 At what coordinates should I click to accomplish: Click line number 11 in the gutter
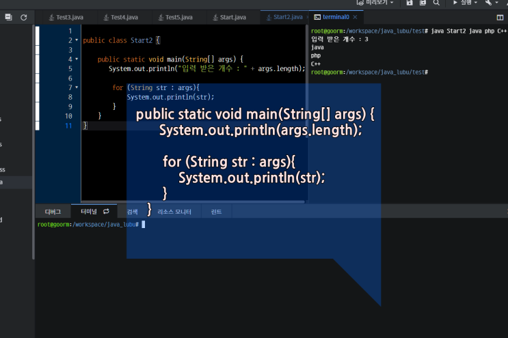[68, 126]
